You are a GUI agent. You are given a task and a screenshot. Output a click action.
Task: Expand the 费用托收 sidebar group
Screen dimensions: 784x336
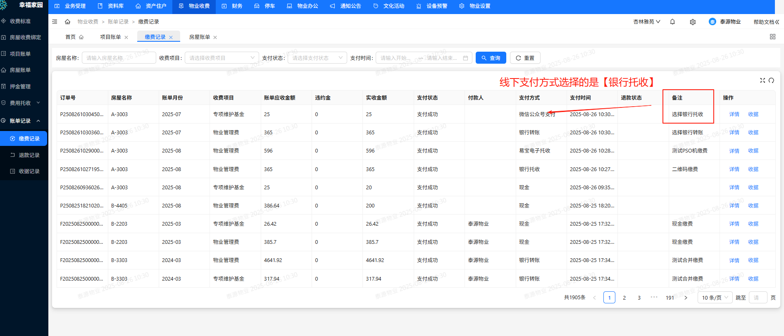[24, 103]
